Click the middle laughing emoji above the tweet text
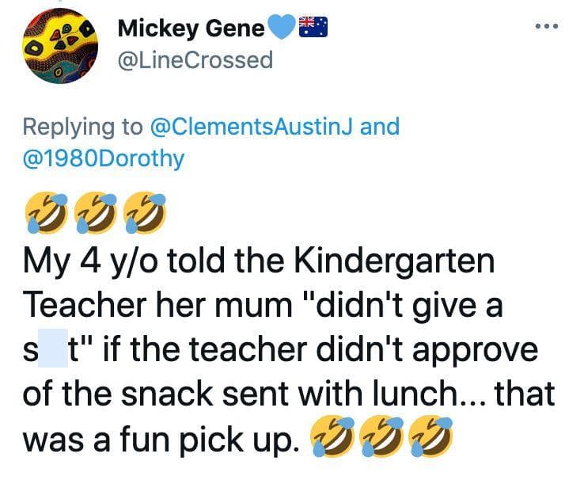The width and height of the screenshot is (584, 480). click(96, 213)
